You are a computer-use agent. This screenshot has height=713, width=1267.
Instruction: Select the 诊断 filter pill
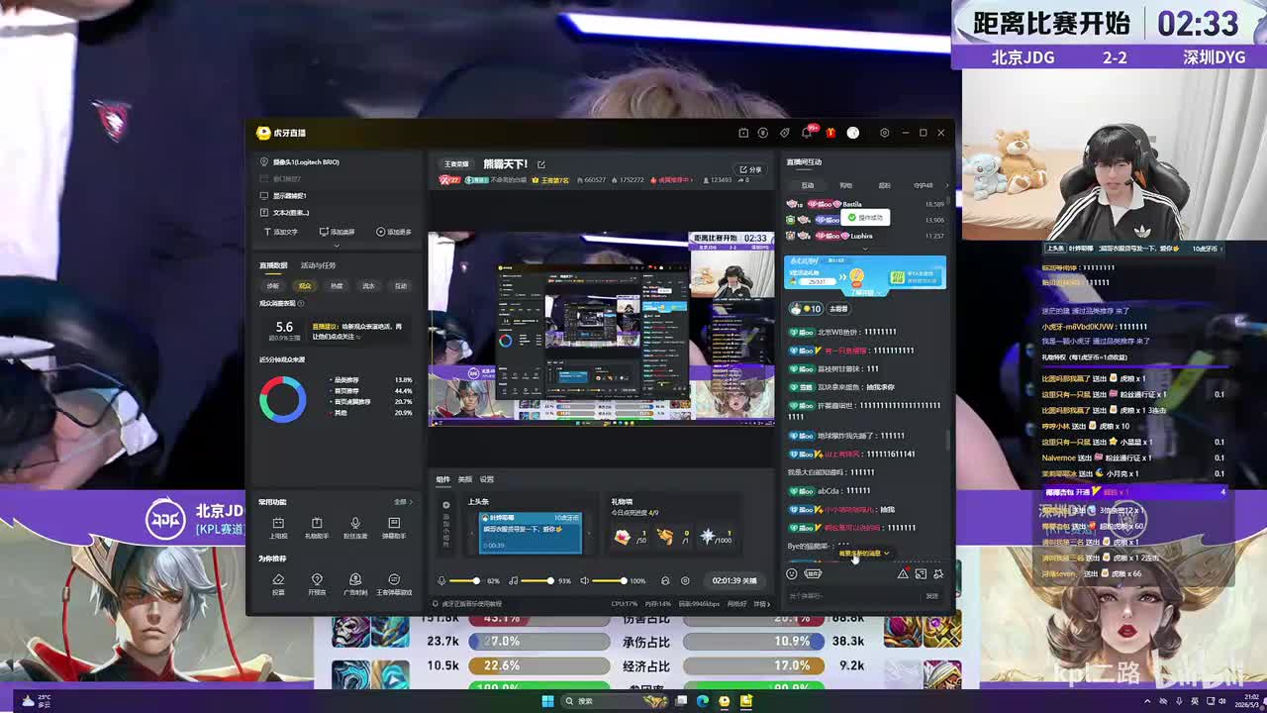(x=273, y=286)
